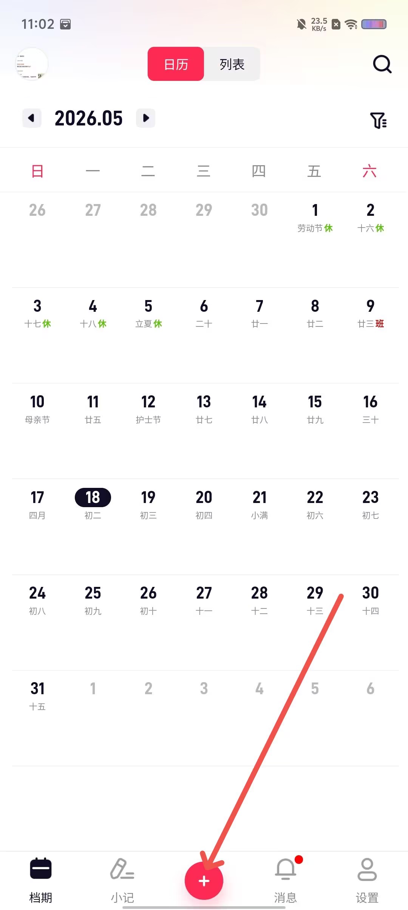
Task: Switch to 日历 calendar view
Action: tap(176, 64)
